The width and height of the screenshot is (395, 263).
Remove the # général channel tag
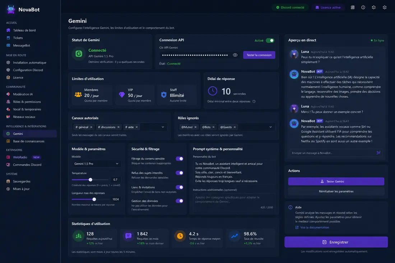(x=91, y=127)
